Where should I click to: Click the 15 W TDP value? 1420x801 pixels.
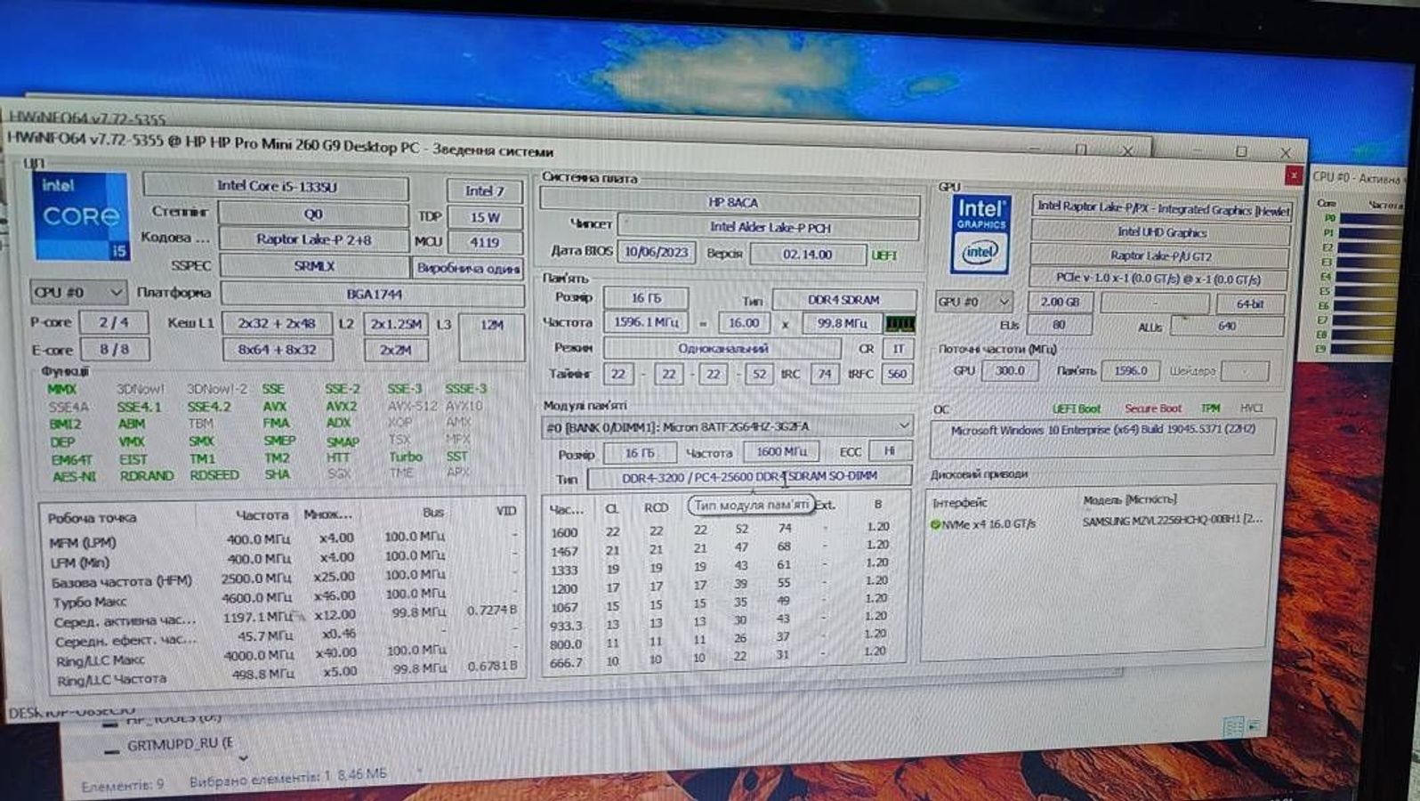(485, 217)
